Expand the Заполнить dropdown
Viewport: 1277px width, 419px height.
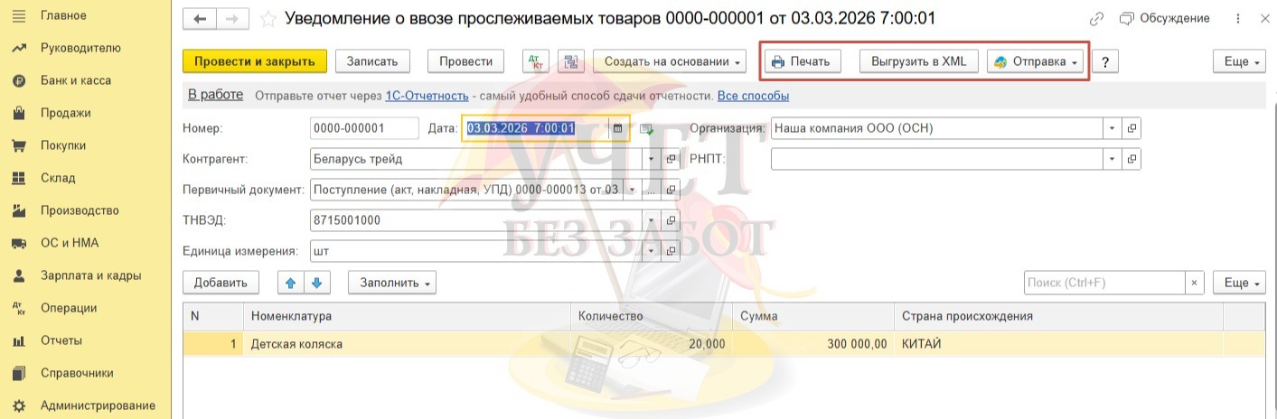click(392, 283)
